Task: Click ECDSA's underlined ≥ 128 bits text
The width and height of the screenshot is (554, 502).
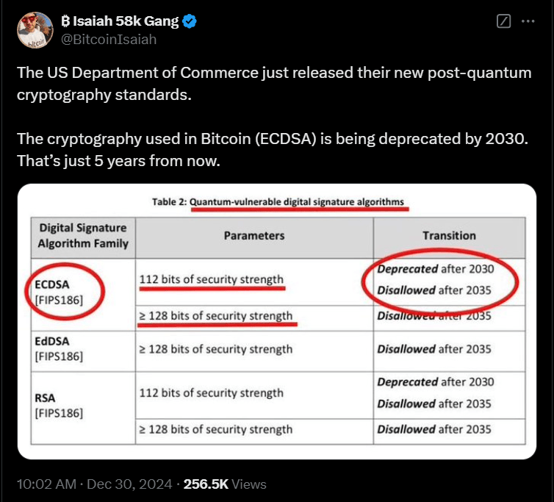Action: point(215,315)
